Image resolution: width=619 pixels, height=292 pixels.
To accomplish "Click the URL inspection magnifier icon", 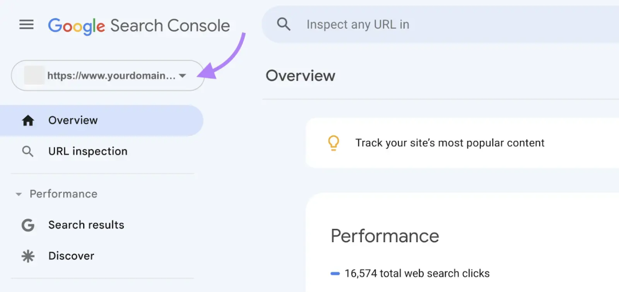I will (28, 152).
